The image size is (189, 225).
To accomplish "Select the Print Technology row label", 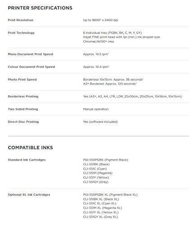I will [21, 33].
